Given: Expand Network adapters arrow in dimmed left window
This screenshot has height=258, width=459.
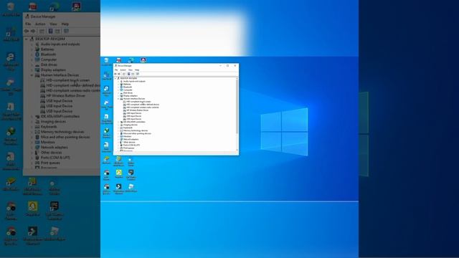Looking at the screenshot, I should (32, 148).
